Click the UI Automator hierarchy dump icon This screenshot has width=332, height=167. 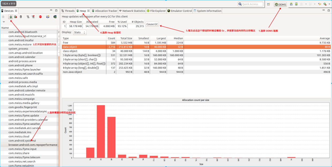point(55,17)
